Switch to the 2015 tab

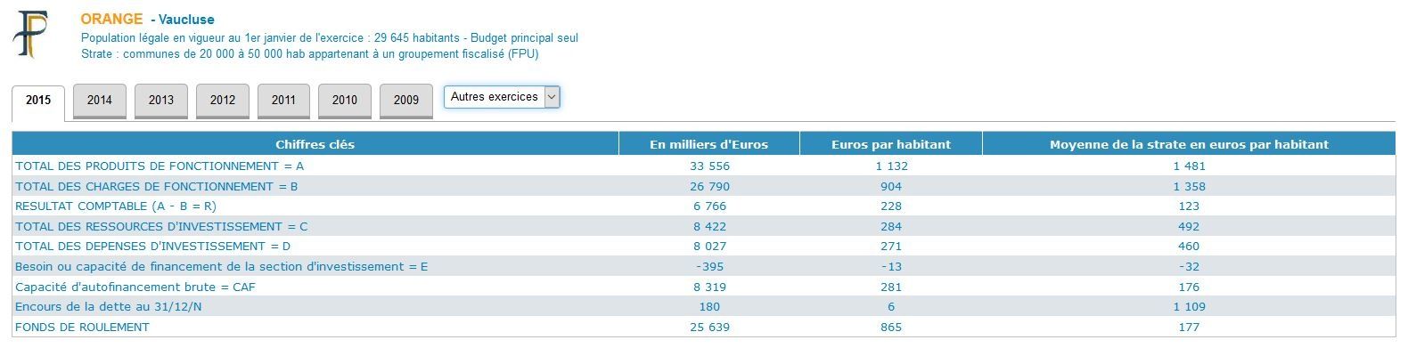pos(38,103)
